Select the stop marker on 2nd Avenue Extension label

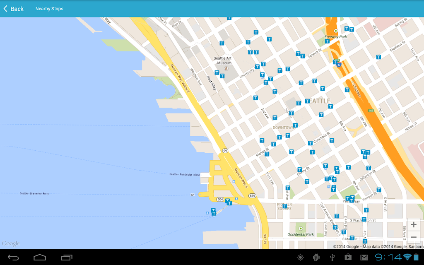click(x=335, y=227)
